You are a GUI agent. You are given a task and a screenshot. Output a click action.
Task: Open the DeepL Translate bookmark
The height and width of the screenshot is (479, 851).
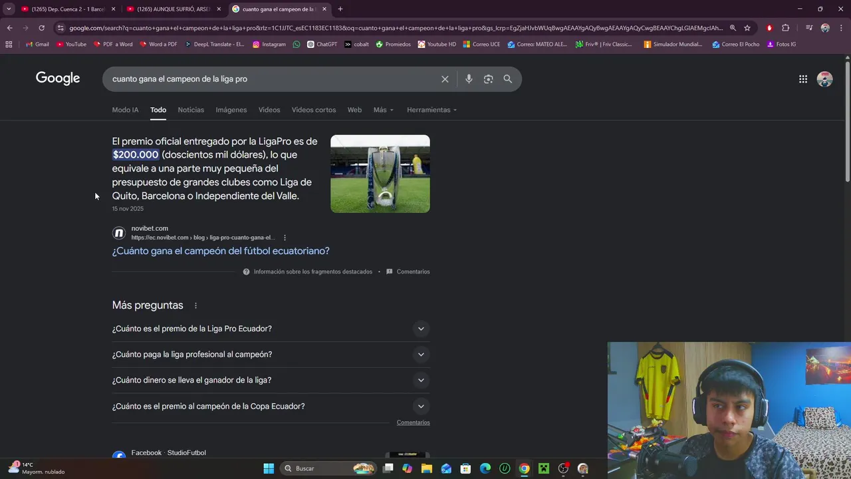point(213,45)
